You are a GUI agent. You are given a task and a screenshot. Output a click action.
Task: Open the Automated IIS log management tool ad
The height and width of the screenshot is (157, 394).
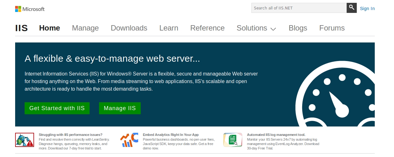[x=276, y=135]
